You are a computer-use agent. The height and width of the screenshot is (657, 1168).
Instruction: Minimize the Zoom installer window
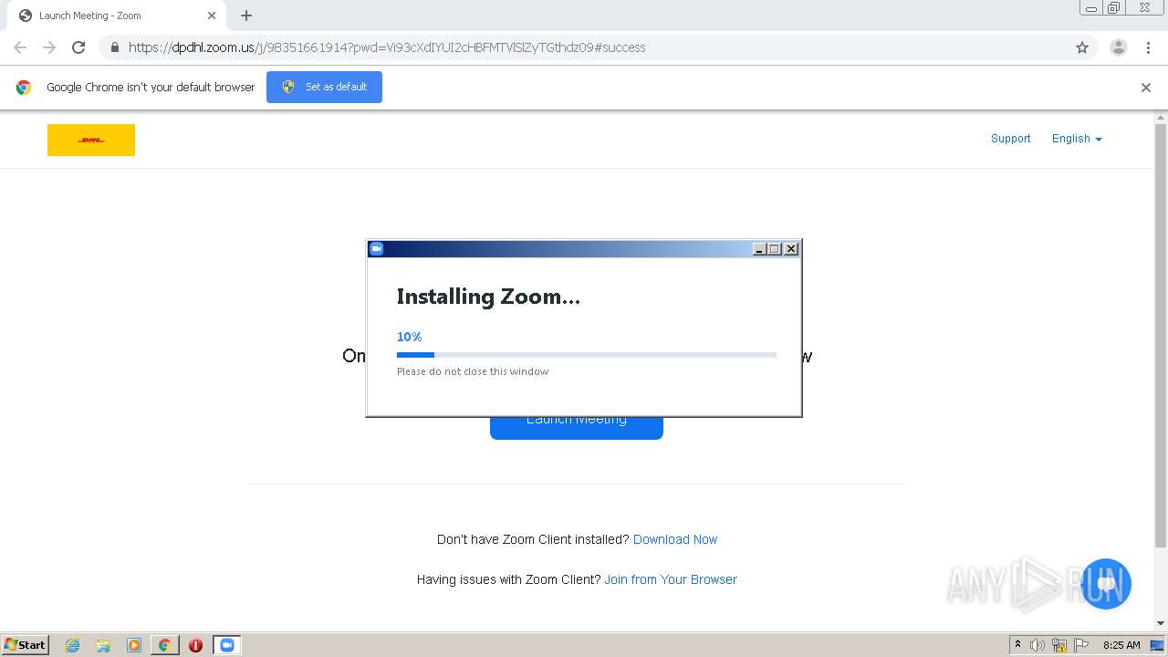pos(759,249)
